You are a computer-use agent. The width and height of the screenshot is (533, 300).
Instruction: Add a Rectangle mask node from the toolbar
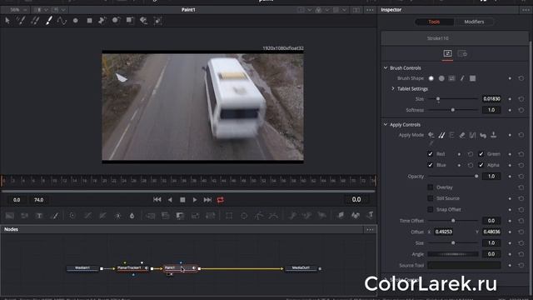pos(229,216)
